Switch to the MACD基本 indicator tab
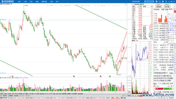The image size is (176, 99). click(26, 94)
